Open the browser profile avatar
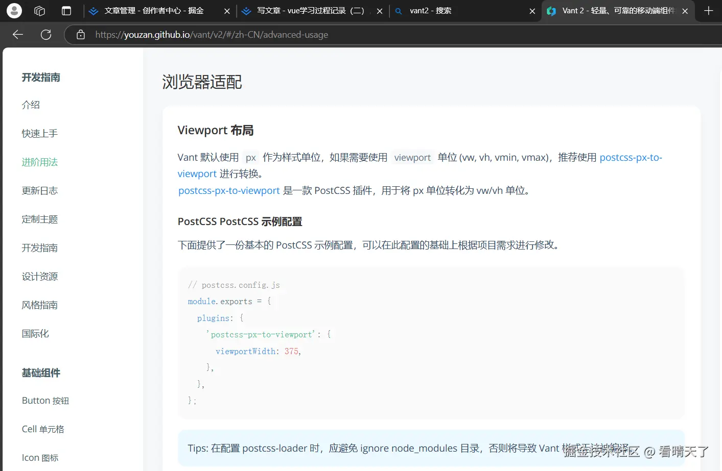 coord(14,10)
